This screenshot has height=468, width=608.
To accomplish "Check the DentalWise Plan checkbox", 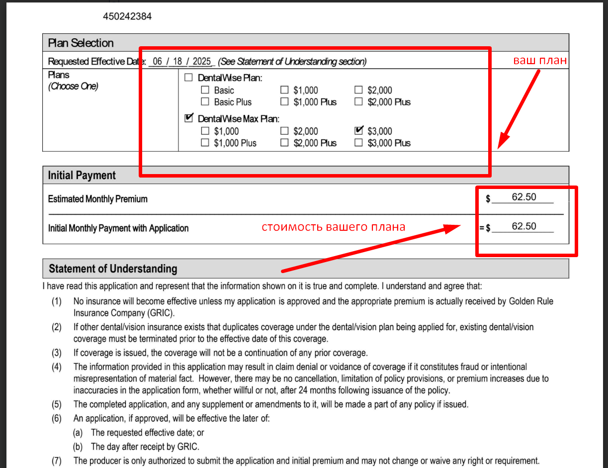I will pyautogui.click(x=188, y=78).
